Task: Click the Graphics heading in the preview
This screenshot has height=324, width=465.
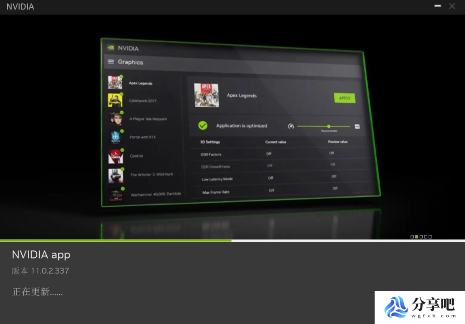Action: [130, 62]
